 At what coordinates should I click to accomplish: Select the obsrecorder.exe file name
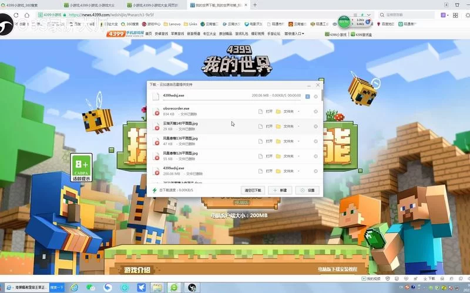[x=176, y=108]
